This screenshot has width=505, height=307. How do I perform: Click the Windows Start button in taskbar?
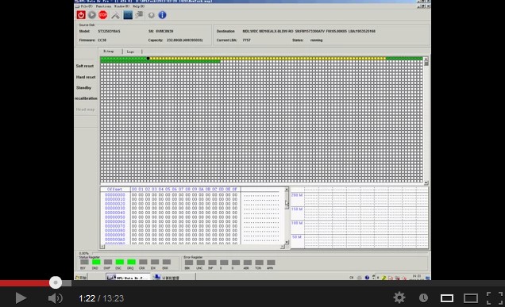click(81, 278)
